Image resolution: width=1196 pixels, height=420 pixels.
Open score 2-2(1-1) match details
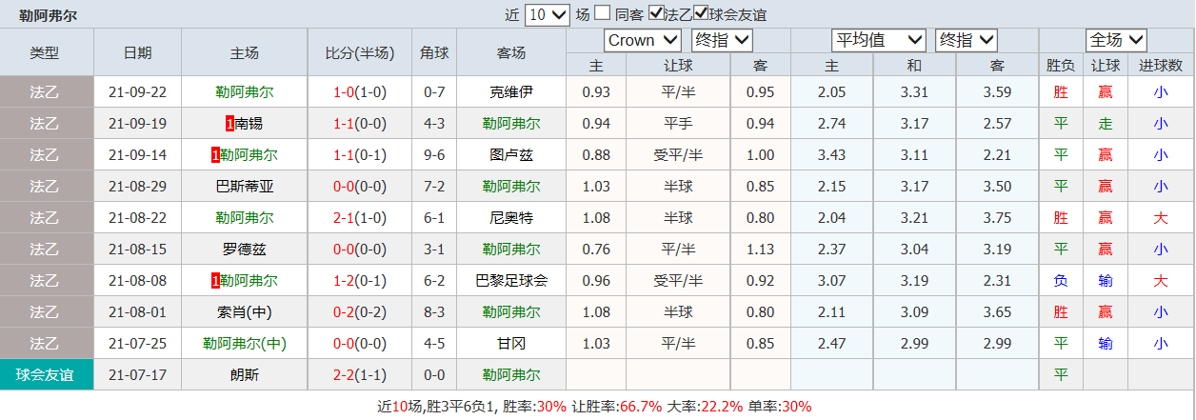360,374
